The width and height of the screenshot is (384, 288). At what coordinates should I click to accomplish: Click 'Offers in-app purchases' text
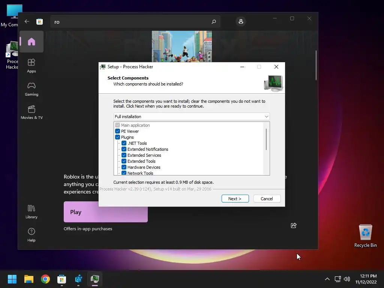coord(88,229)
